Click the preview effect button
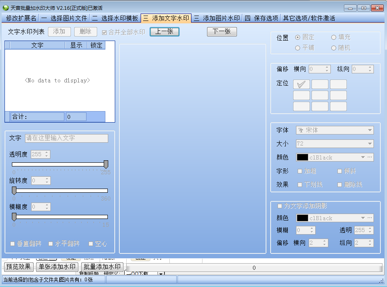Screen dimensions: 387x287 coord(19,267)
